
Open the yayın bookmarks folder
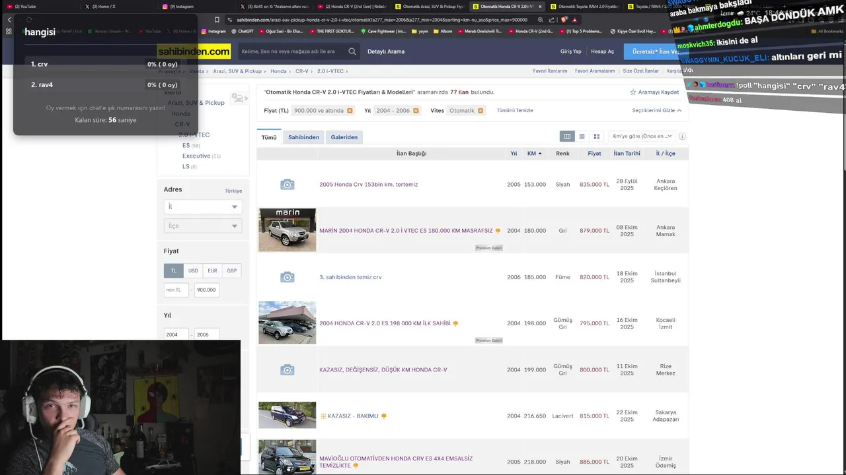pos(420,31)
